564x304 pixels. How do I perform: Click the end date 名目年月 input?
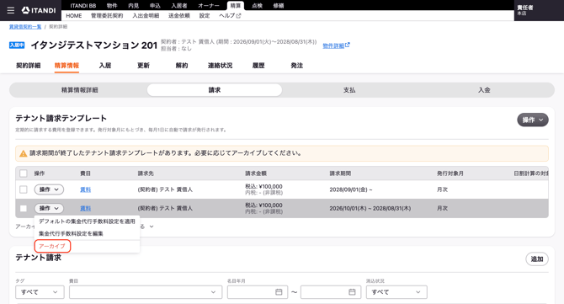[331, 291]
